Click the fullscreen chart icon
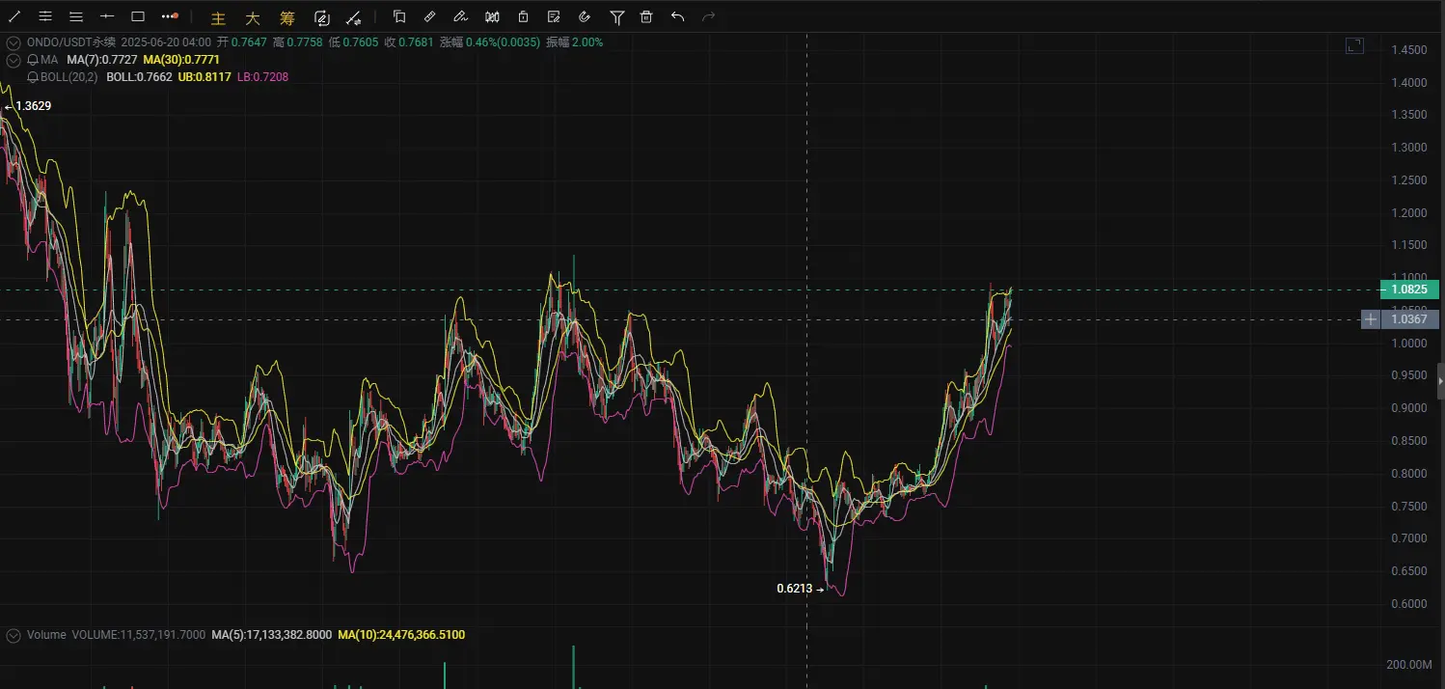The height and width of the screenshot is (689, 1445). point(1354,45)
